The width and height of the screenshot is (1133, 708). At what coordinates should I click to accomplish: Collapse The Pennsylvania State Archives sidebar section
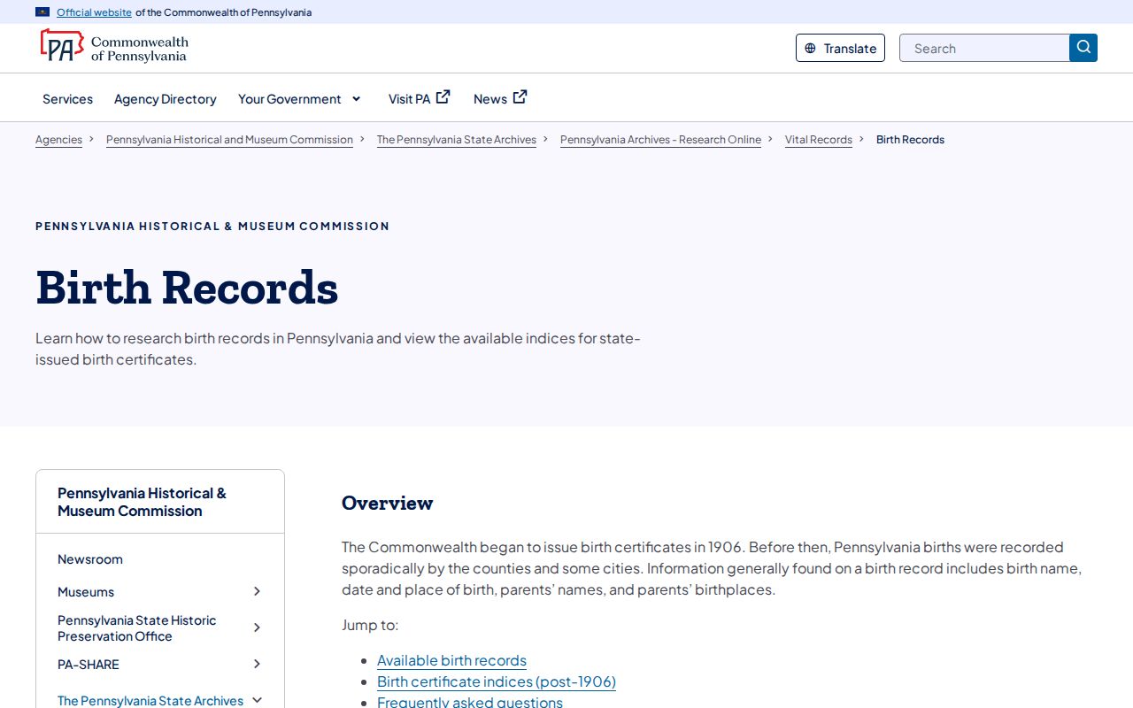click(x=257, y=700)
